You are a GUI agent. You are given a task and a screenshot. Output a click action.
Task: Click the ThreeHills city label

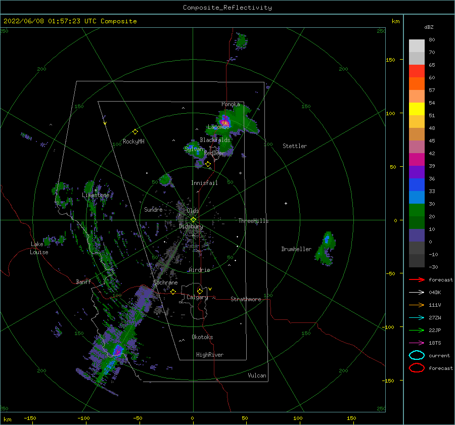[253, 221]
